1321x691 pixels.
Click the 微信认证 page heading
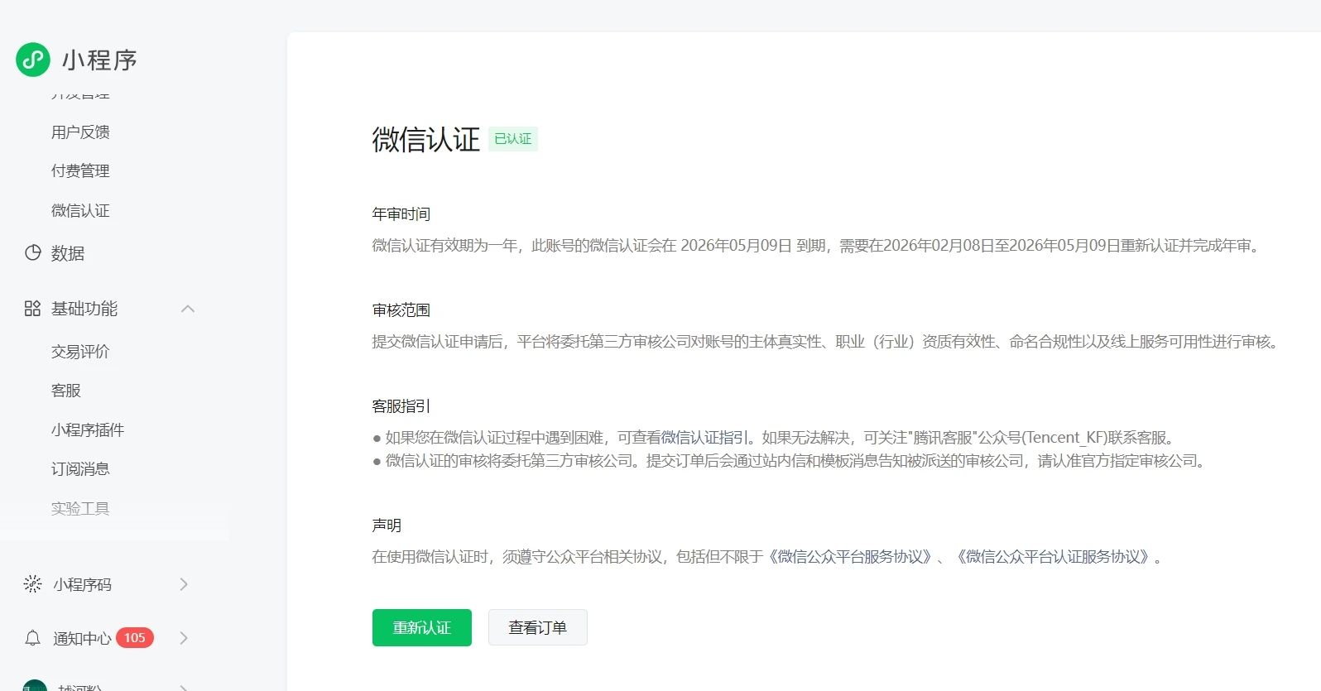(426, 139)
